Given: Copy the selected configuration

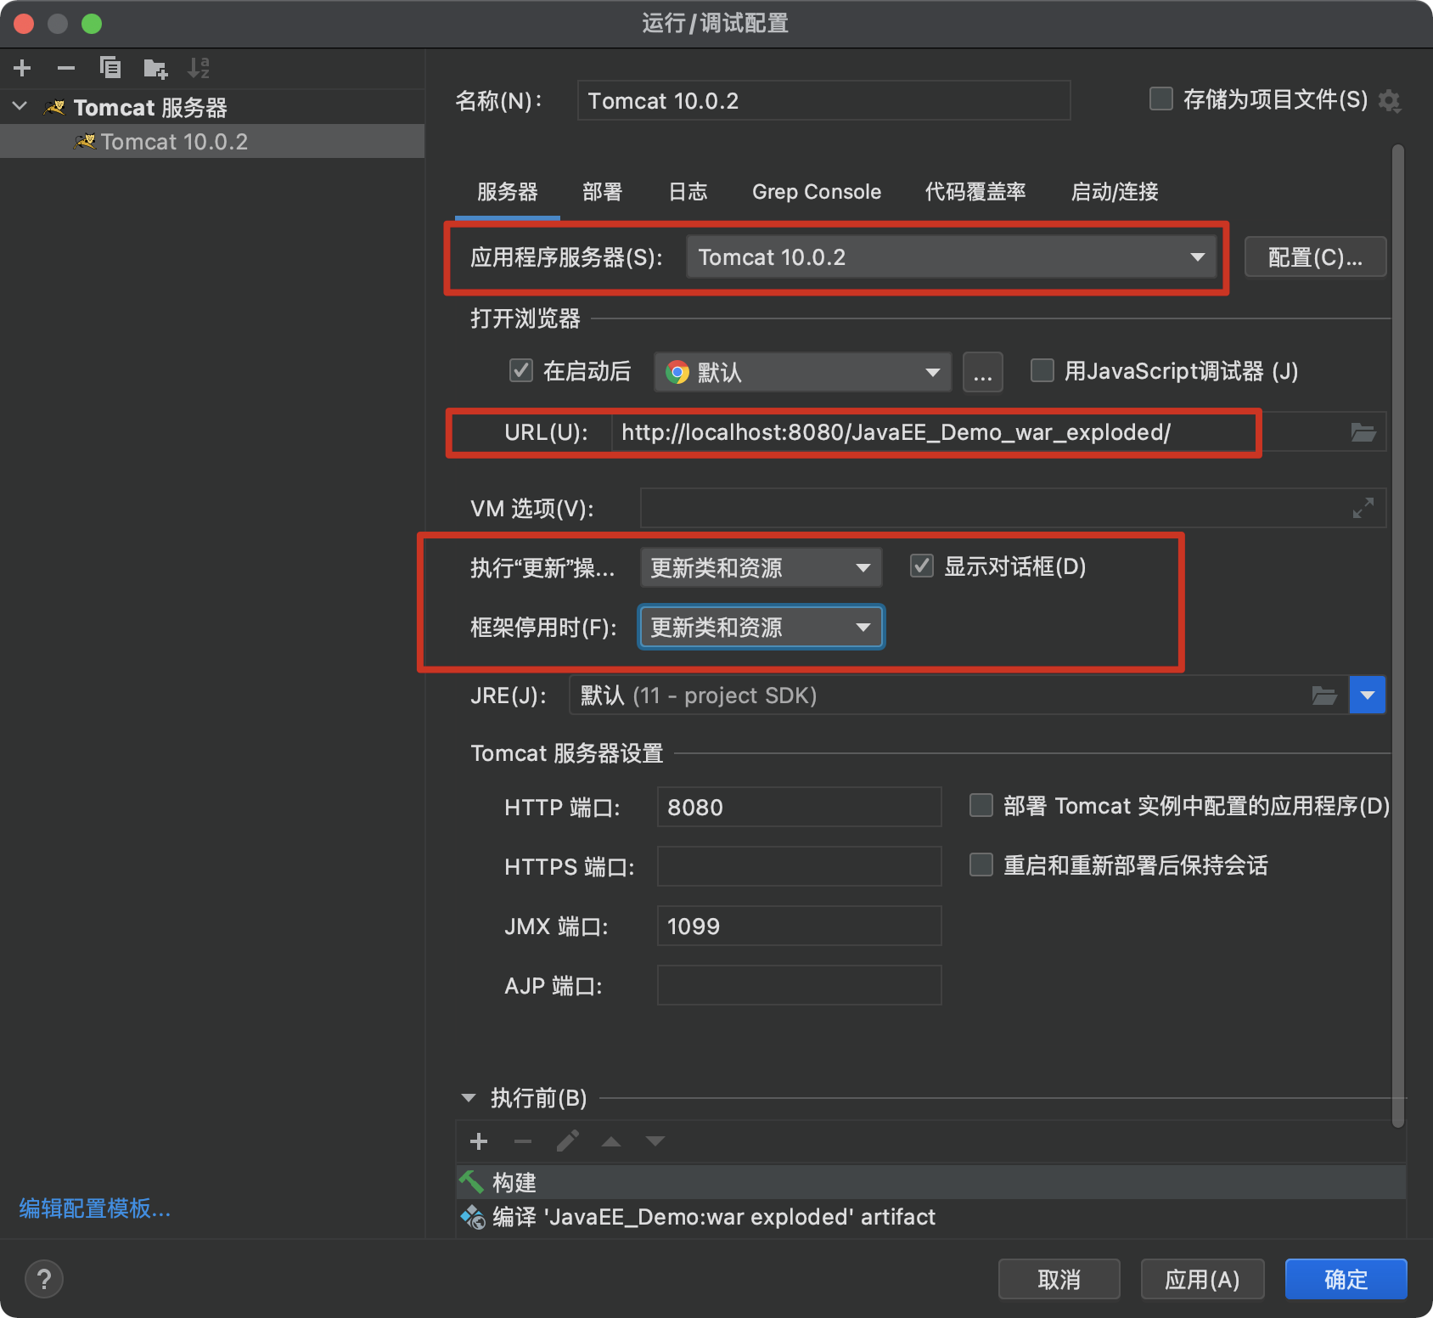Looking at the screenshot, I should tap(110, 68).
